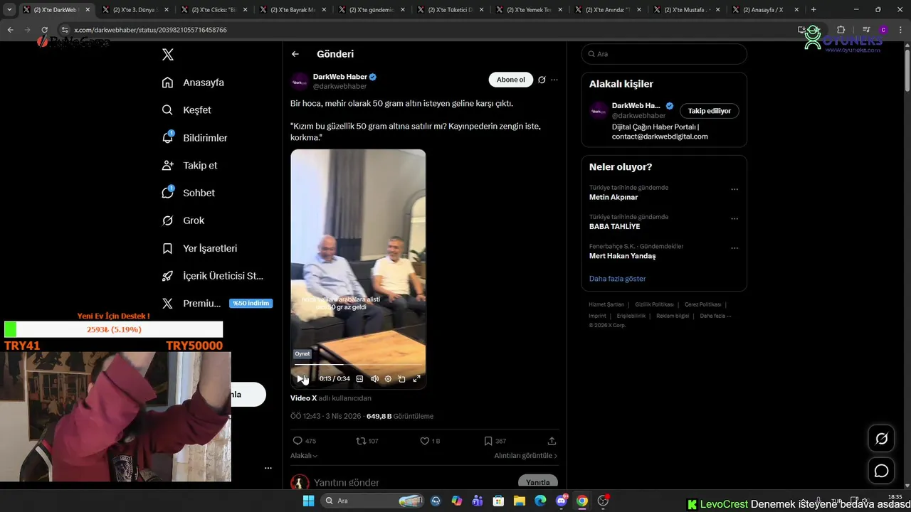
Task: Open the tab search dropdown arrow
Action: (9, 10)
